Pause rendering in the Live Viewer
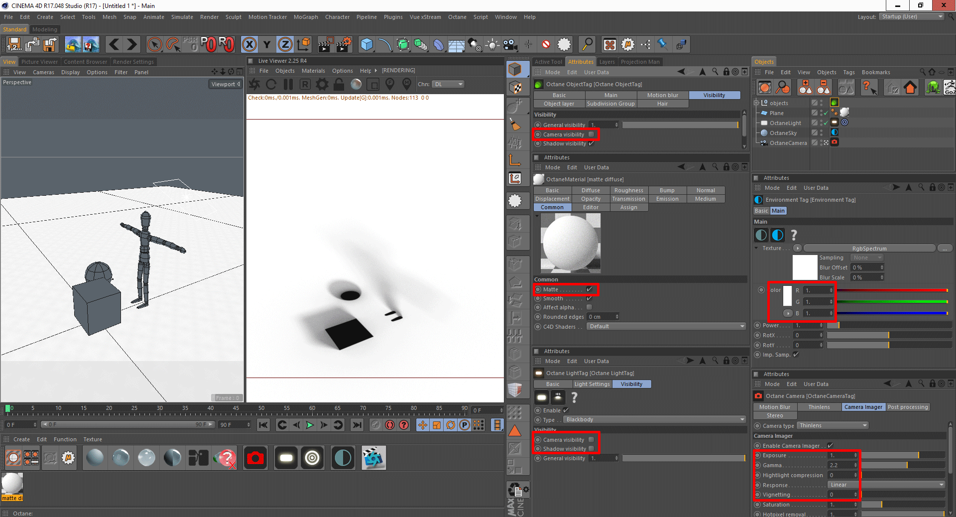 pyautogui.click(x=288, y=84)
